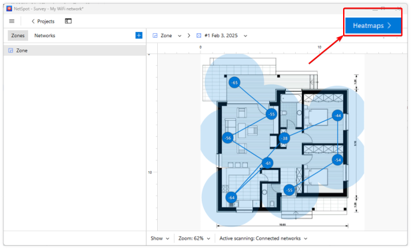This screenshot has height=249, width=413.
Task: Add a new zone with plus icon
Action: click(139, 35)
